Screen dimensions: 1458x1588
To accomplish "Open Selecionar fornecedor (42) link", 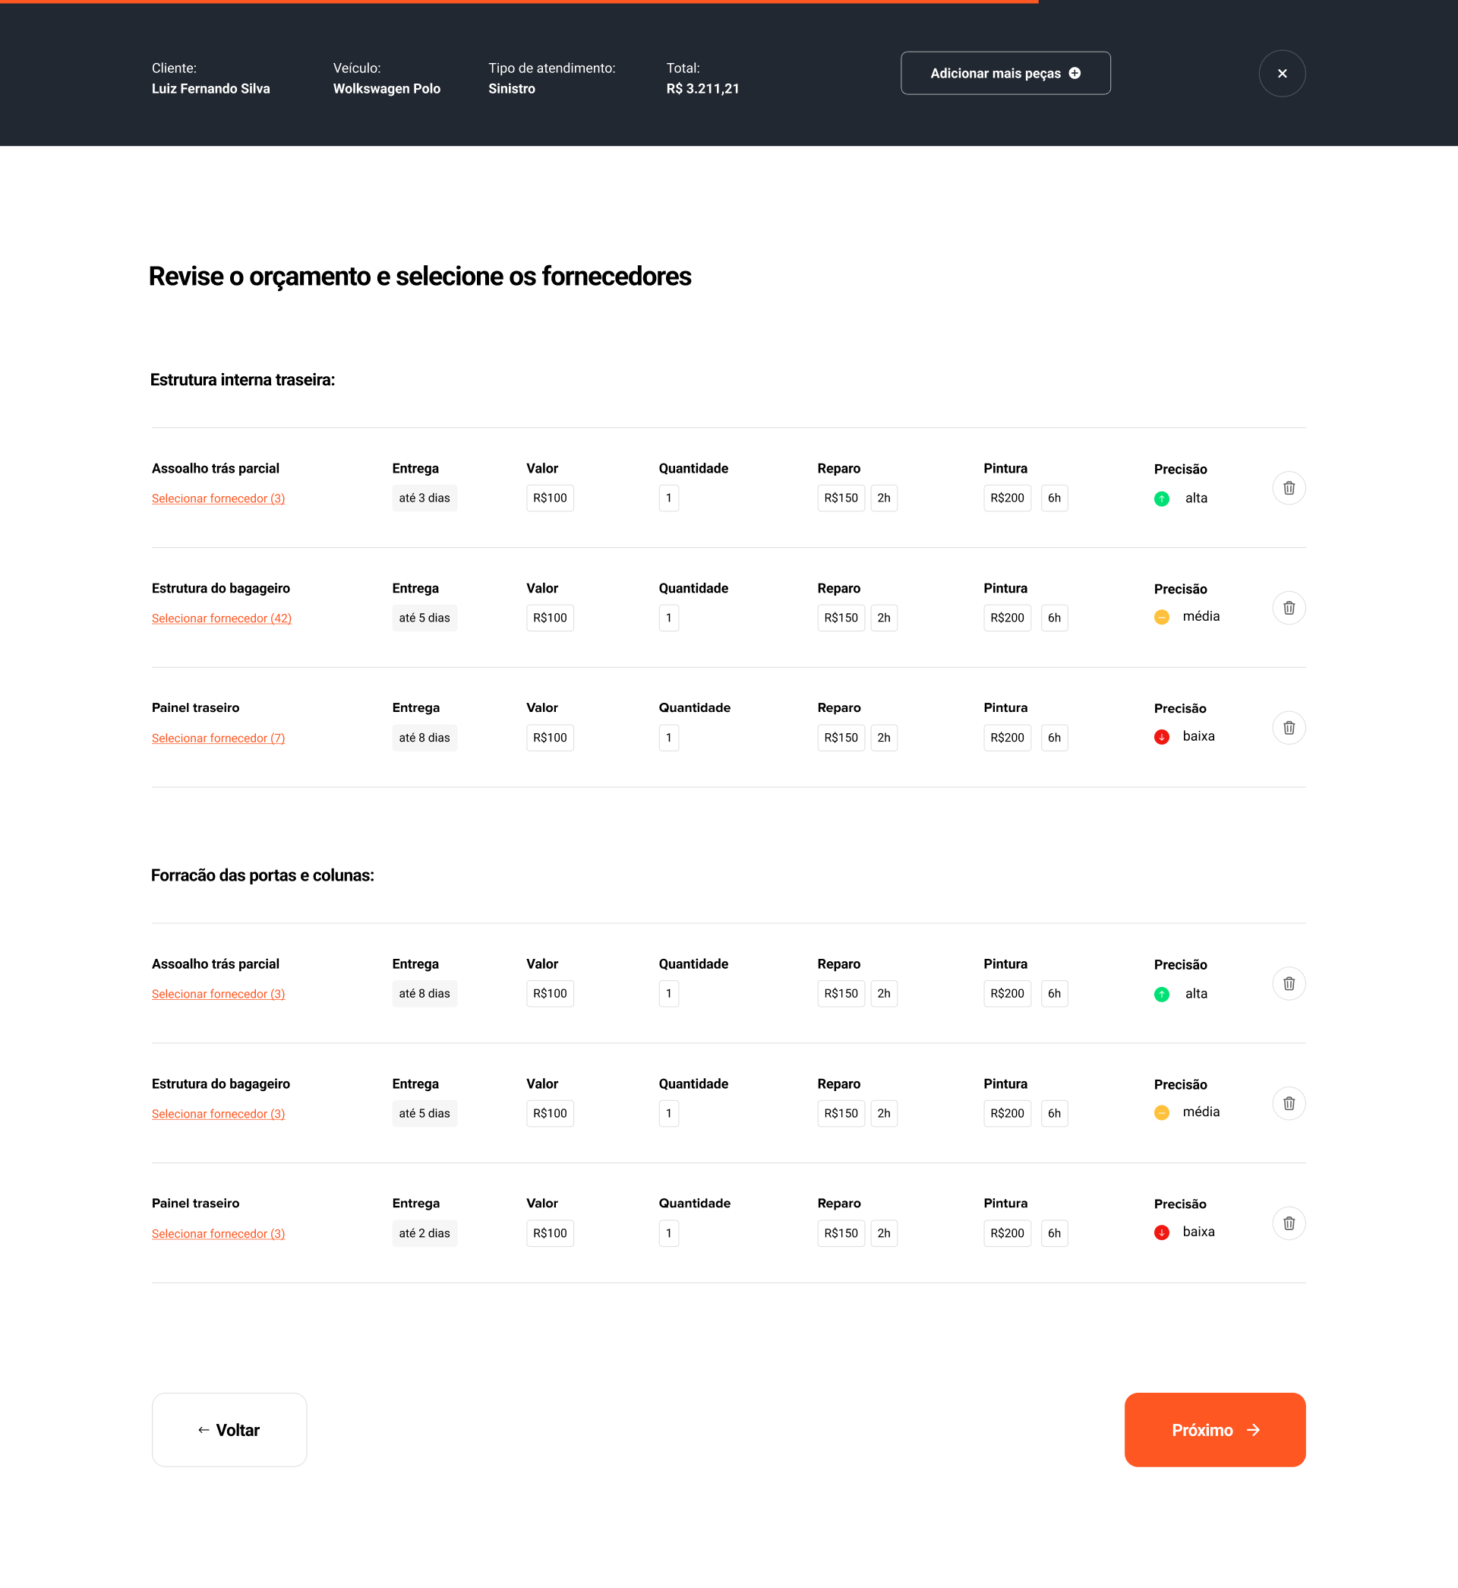I will [222, 618].
